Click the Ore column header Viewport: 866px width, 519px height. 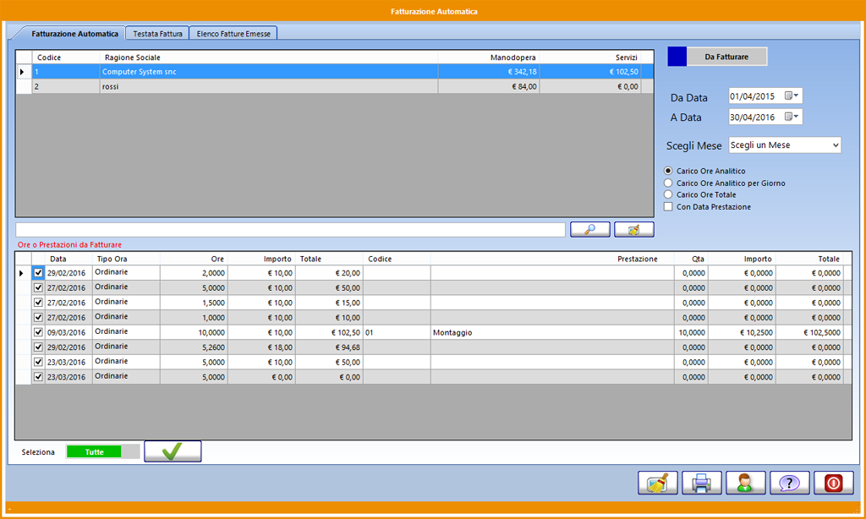pyautogui.click(x=194, y=259)
